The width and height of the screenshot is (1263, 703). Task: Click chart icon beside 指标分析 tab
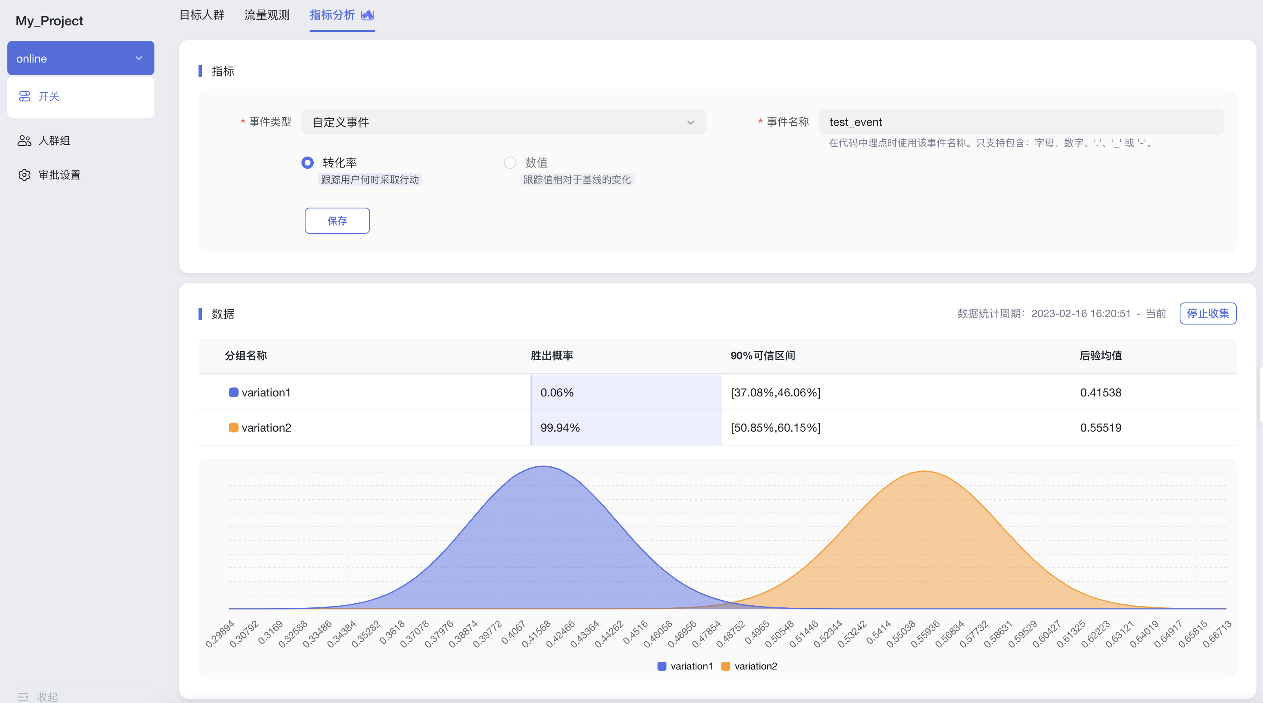[368, 15]
